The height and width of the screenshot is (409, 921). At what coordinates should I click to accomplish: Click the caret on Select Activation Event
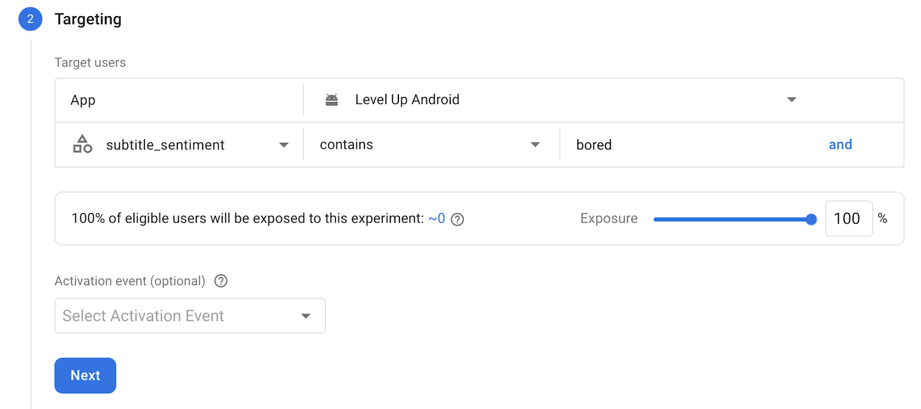pyautogui.click(x=306, y=315)
